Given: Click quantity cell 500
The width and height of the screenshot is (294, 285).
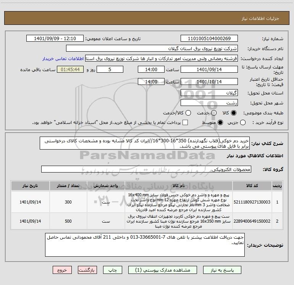Looking at the screenshot, I should click(68, 221).
